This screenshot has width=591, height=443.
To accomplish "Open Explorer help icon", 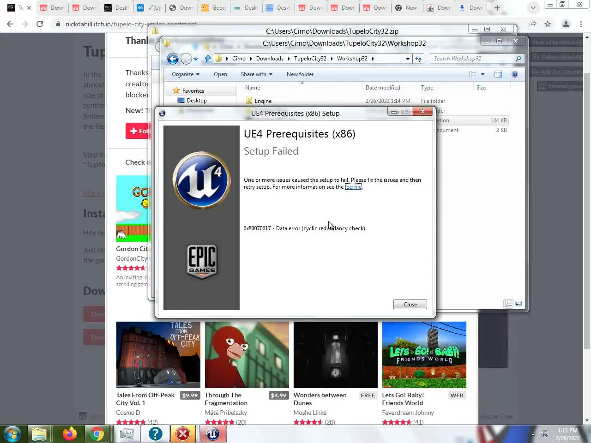I will pos(515,74).
